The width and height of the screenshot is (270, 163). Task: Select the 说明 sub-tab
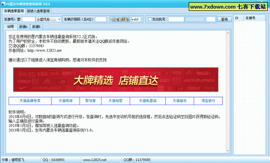point(10,27)
